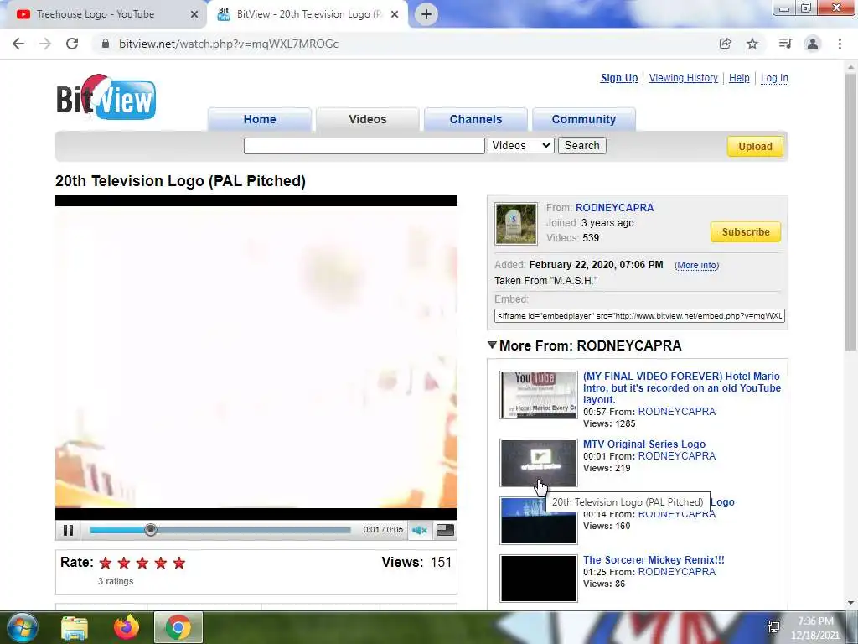
Task: Click the browser address bar URL
Action: pos(229,44)
